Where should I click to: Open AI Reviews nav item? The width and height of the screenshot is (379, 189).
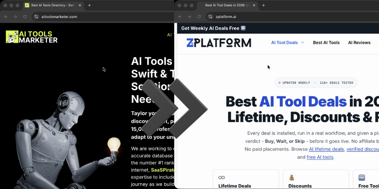[359, 42]
